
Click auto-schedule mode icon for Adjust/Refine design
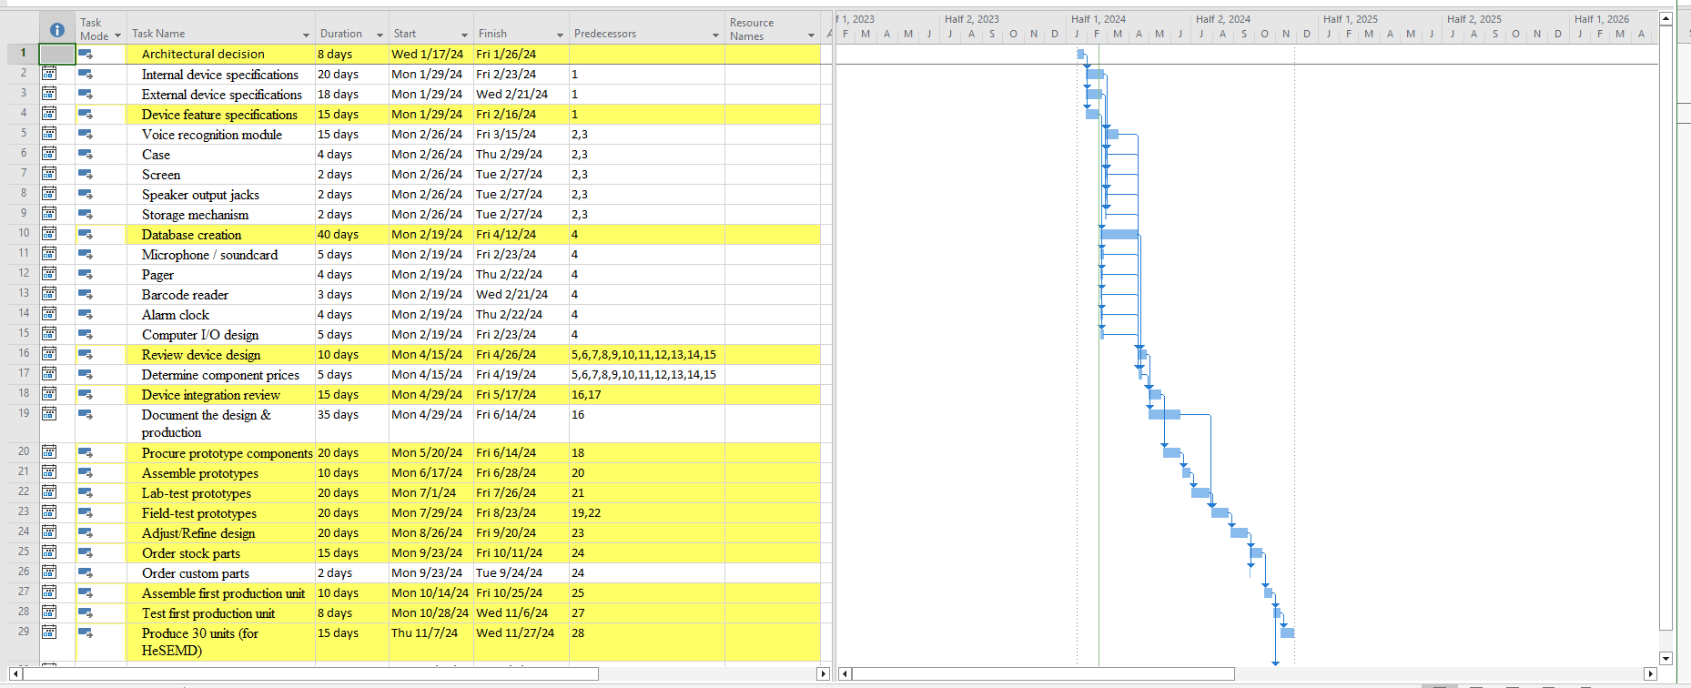pyautogui.click(x=86, y=533)
